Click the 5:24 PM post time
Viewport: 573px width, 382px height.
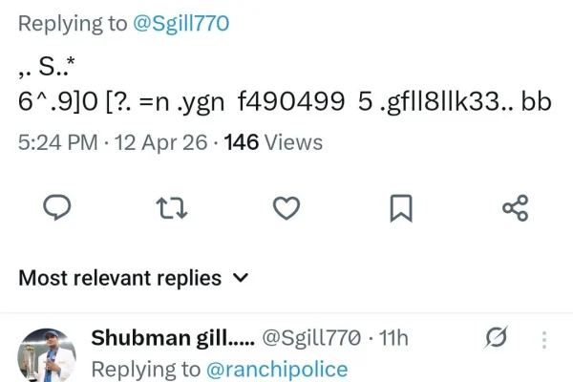tap(58, 142)
